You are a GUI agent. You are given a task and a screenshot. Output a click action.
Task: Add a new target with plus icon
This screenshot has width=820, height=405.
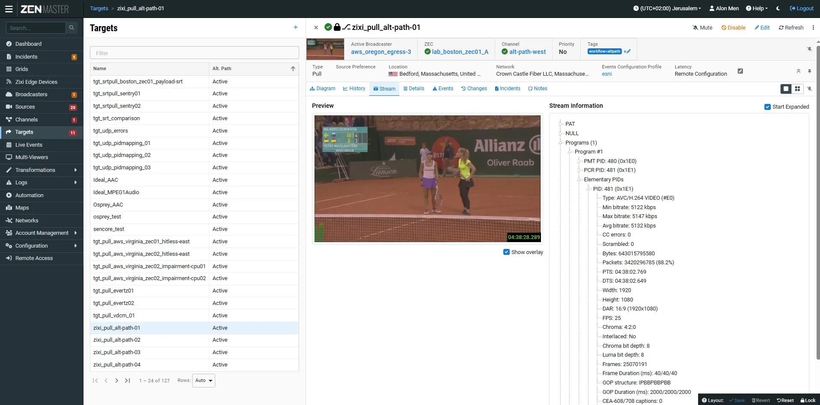pos(295,27)
